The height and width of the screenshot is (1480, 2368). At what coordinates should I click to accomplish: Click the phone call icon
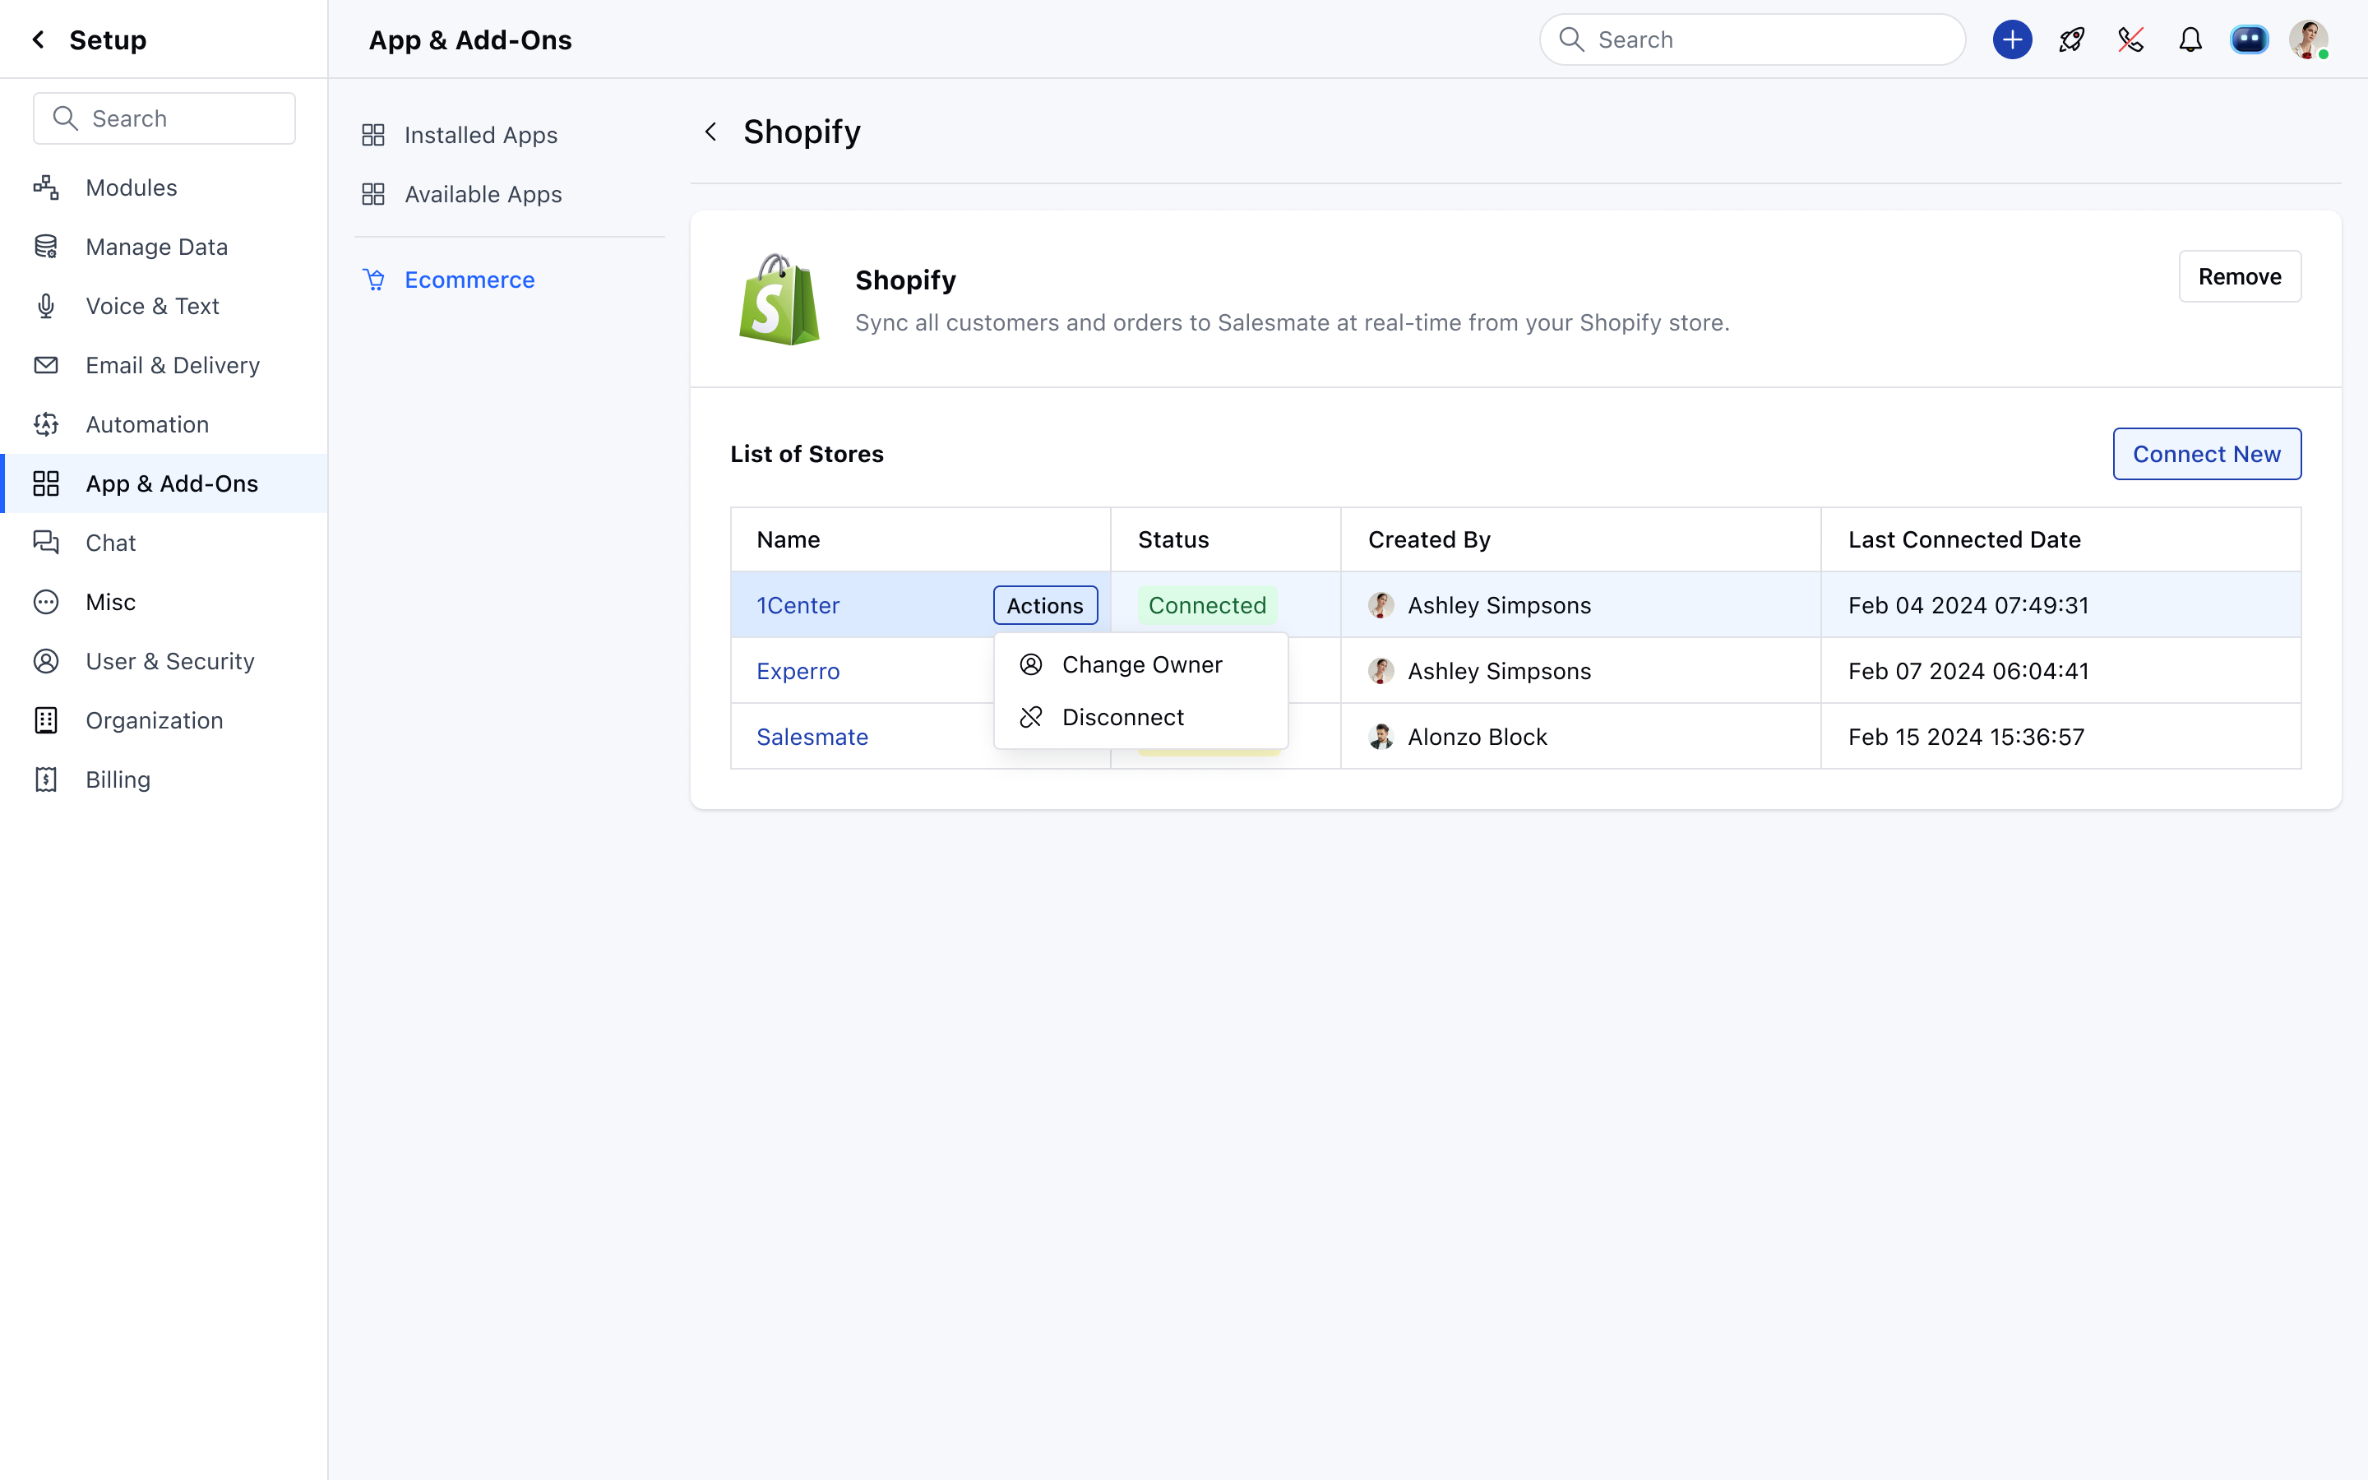[2131, 39]
